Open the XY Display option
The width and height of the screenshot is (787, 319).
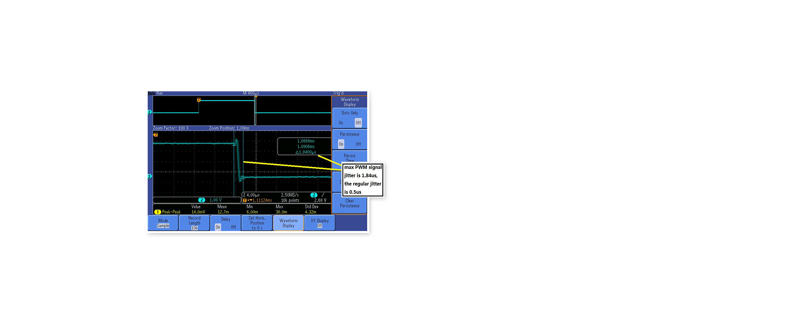click(x=319, y=223)
